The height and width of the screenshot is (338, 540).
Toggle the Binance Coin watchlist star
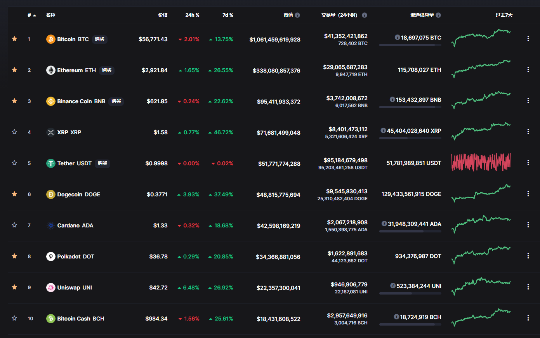tap(14, 101)
